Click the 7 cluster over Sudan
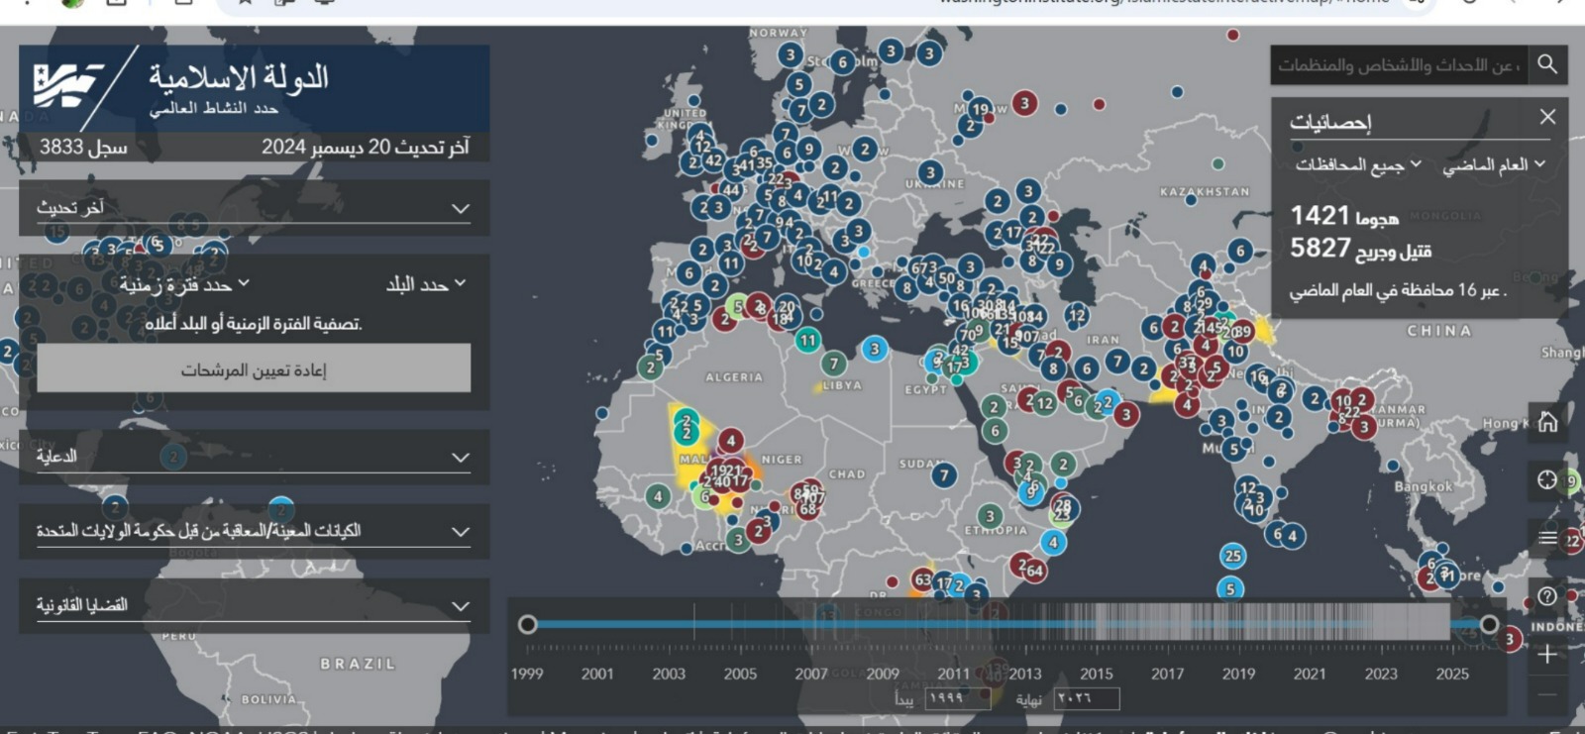Image resolution: width=1585 pixels, height=734 pixels. click(x=944, y=475)
